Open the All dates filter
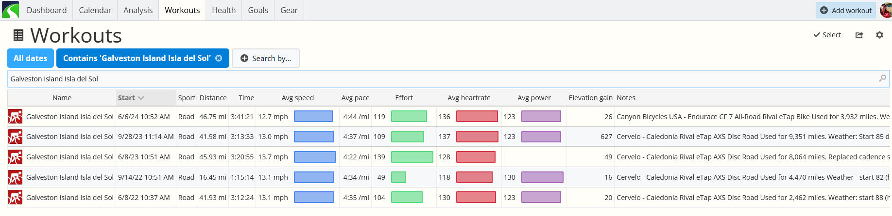Image resolution: width=892 pixels, height=216 pixels. point(30,58)
